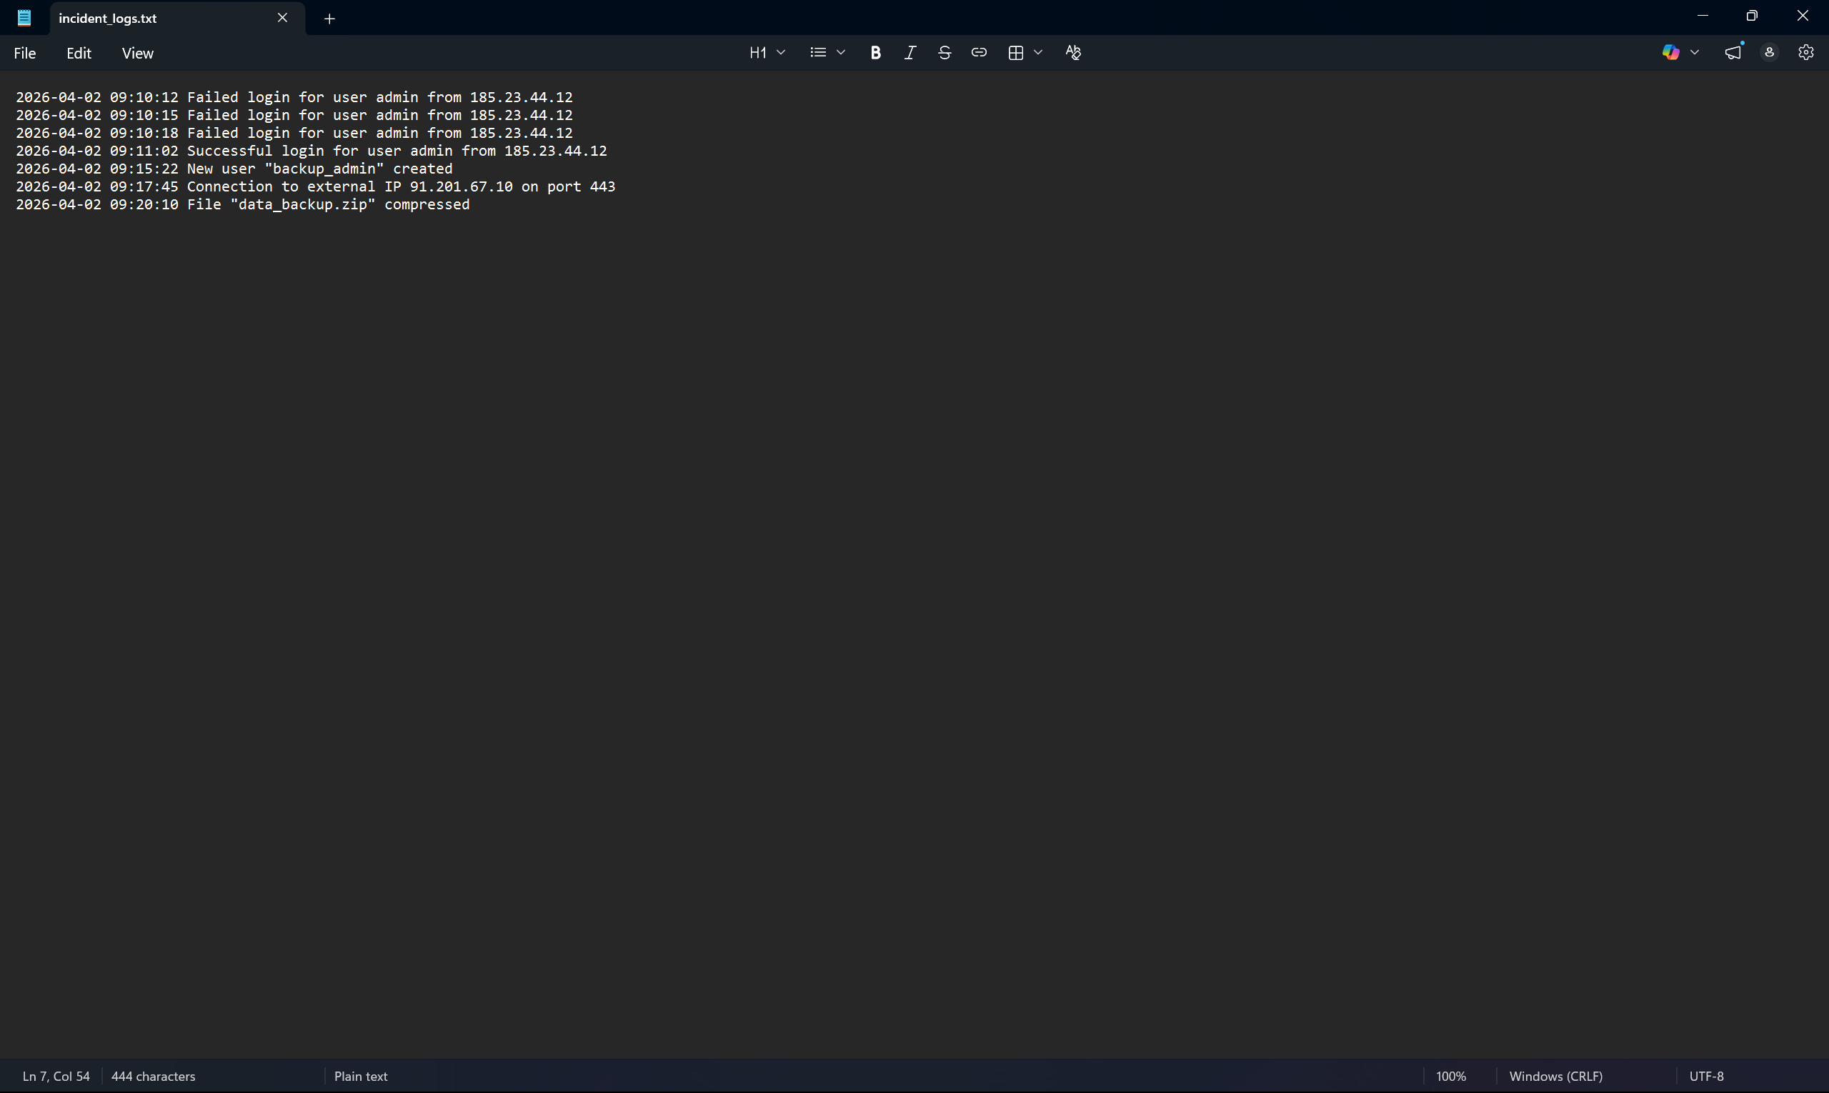Click the account profile icon
1829x1093 pixels.
(x=1768, y=52)
